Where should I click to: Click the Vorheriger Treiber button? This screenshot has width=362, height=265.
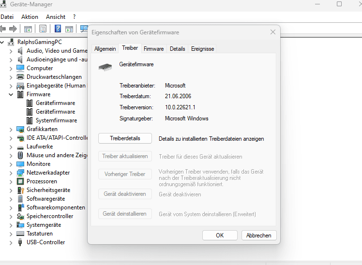(125, 174)
